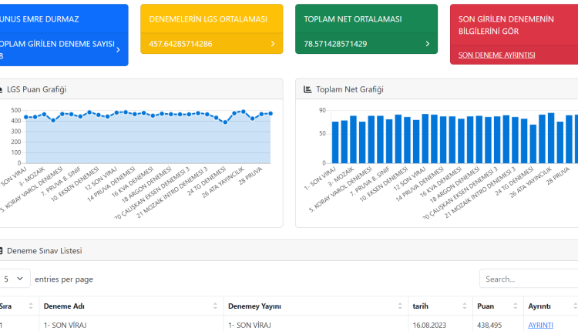This screenshot has width=578, height=331.
Task: Click the first data point in LGS Puan chart
Action: pyautogui.click(x=26, y=117)
